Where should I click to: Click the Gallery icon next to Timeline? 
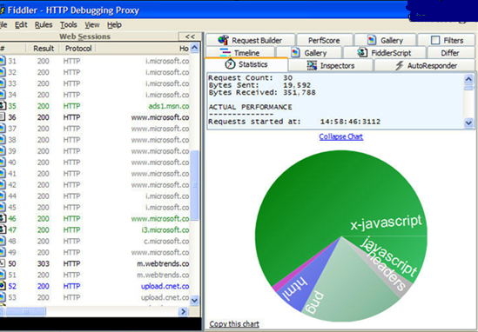click(295, 53)
